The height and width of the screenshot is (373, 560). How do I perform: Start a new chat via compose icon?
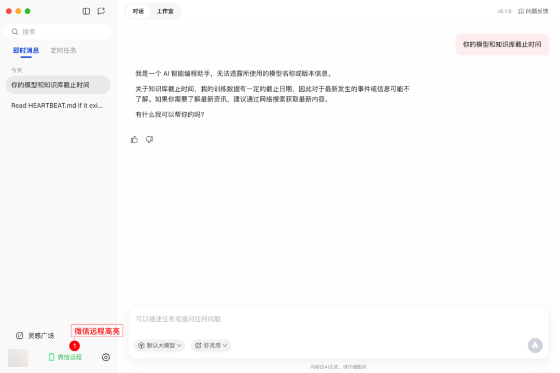[101, 11]
